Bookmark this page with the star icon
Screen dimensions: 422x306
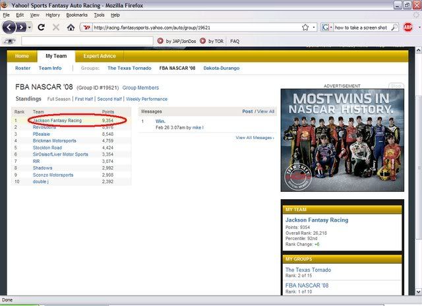pyautogui.click(x=305, y=28)
